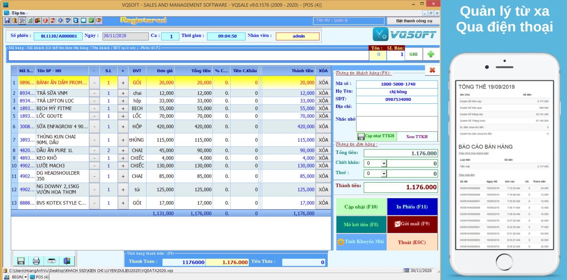Click the In Phiếu (F11) button
This screenshot has width=567, height=280.
(412, 207)
